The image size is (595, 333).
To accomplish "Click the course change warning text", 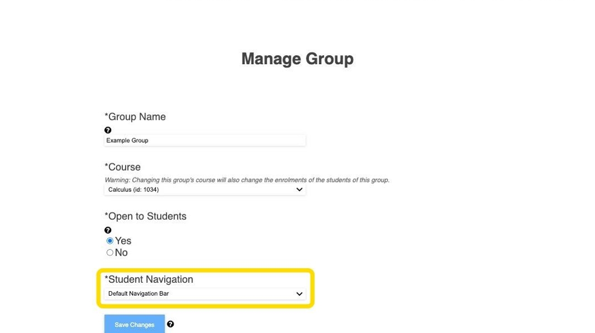I will click(247, 180).
